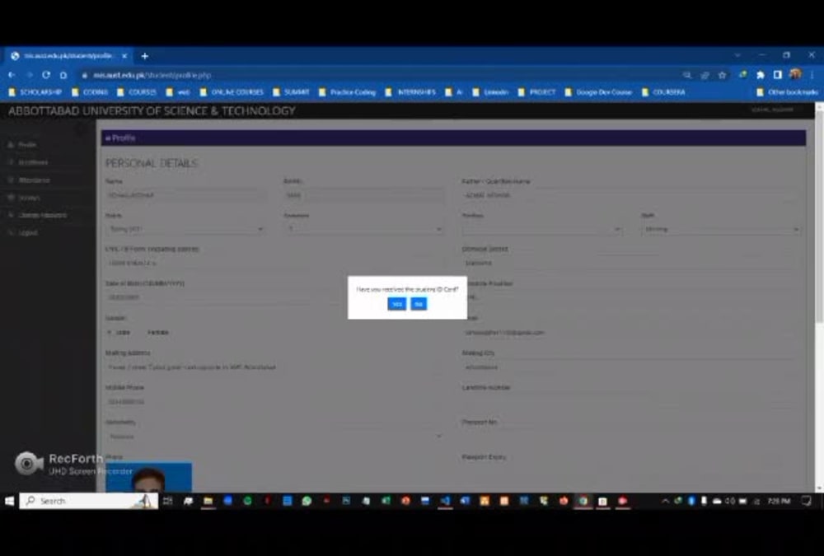Open the CODING bookmark folder
This screenshot has width=824, height=556.
[x=90, y=92]
